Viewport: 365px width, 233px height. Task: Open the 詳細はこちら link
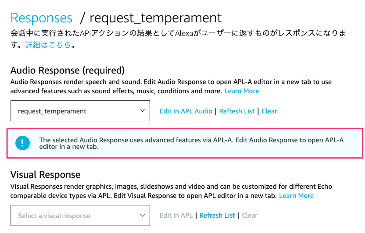pyautogui.click(x=48, y=45)
